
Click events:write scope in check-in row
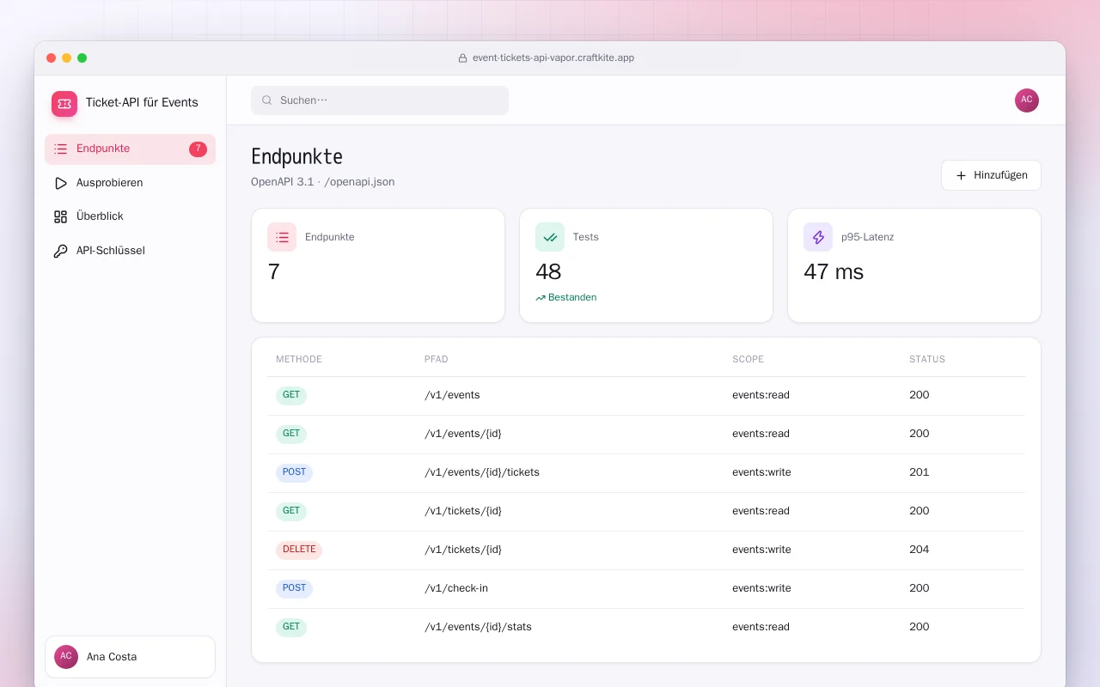[x=761, y=589]
